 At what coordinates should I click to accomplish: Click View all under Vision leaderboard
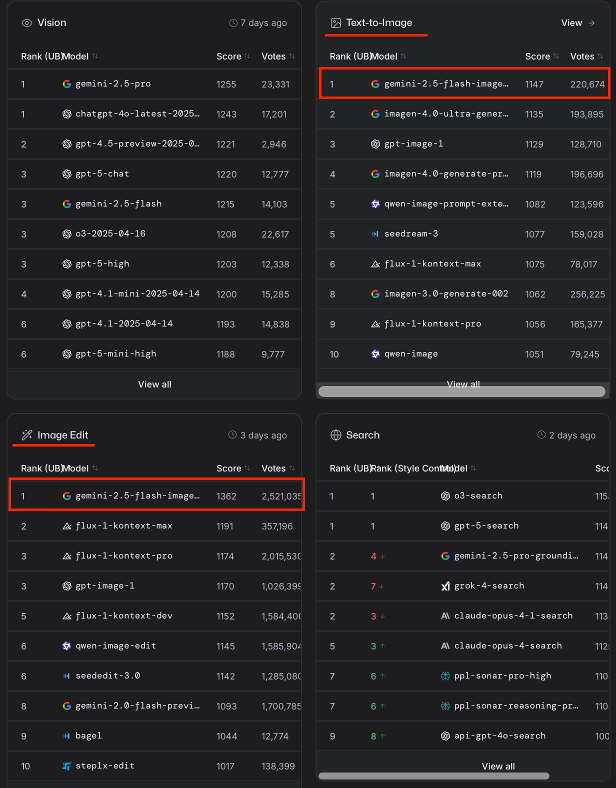(x=154, y=384)
